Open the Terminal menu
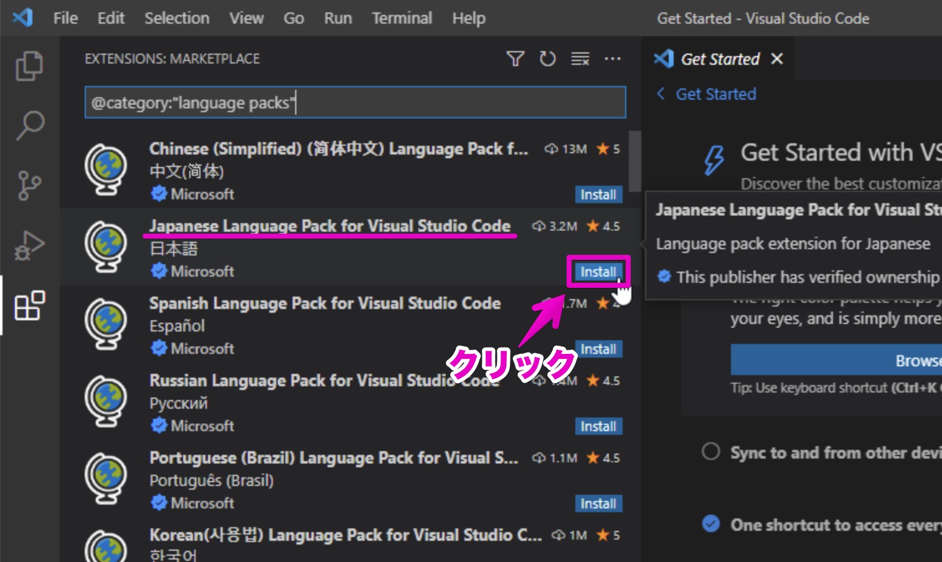Screen dimensions: 942x562 [x=402, y=18]
